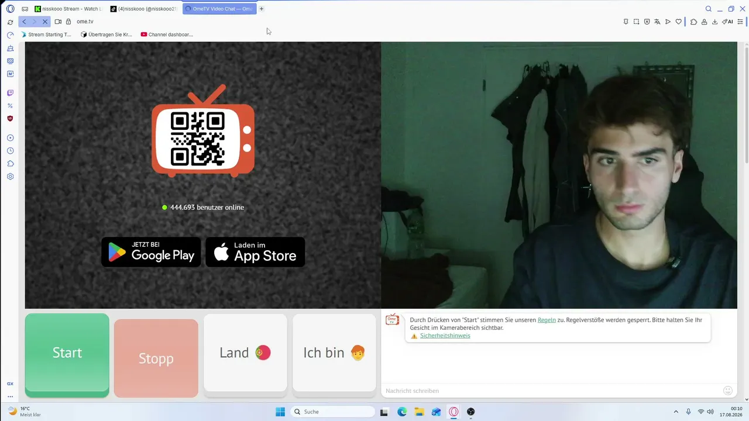Open Opera workspaces icon beside the tabs
Viewport: 749px width, 421px height.
point(25,9)
